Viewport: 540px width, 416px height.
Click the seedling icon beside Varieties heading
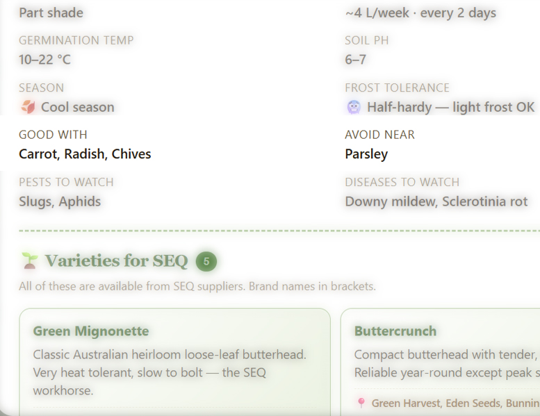29,261
